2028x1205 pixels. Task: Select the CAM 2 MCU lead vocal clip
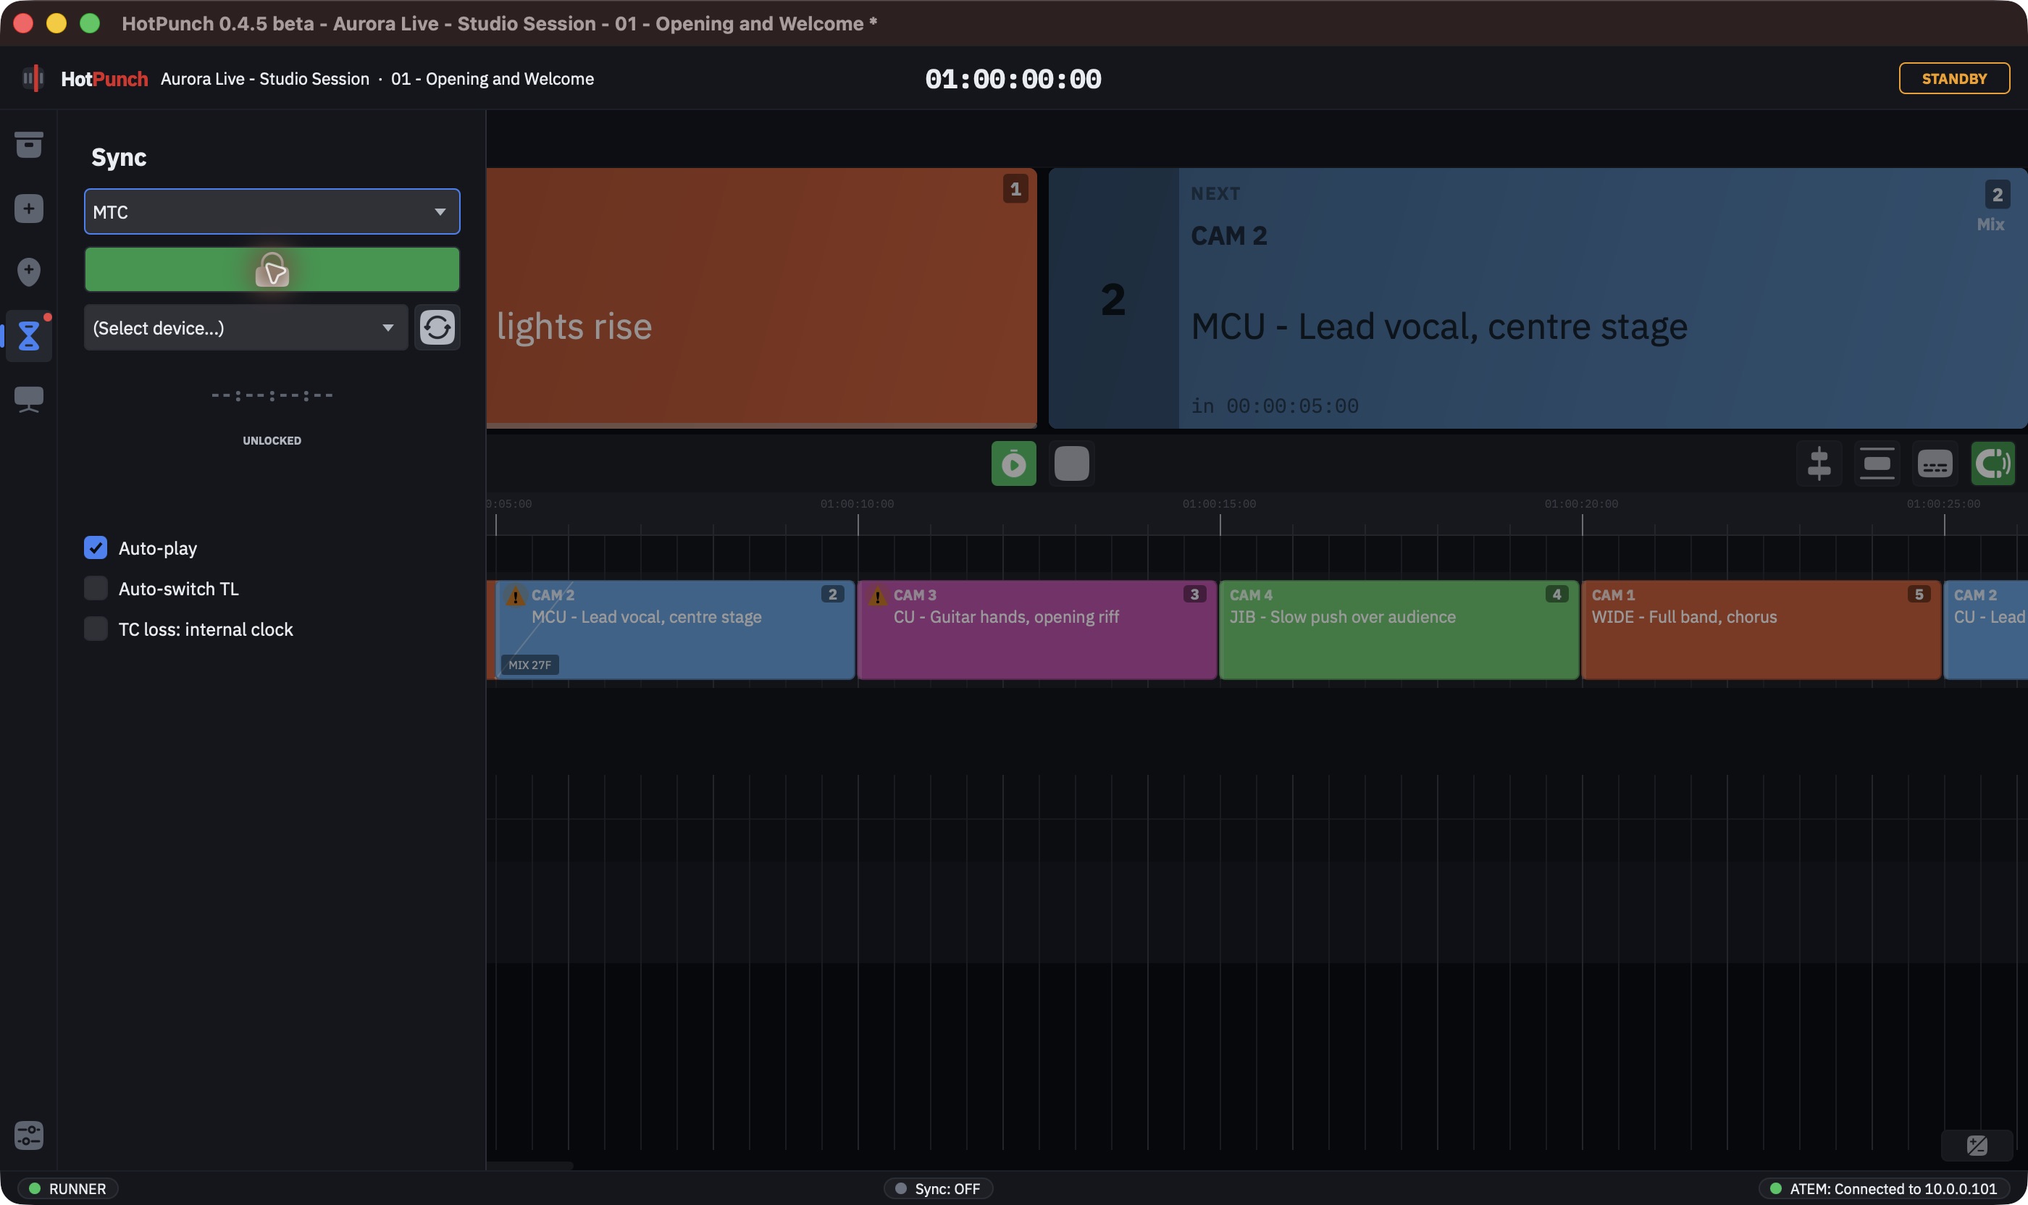[675, 630]
